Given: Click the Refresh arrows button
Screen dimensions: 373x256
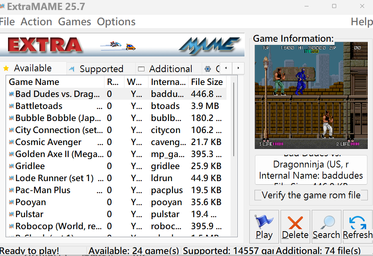Looking at the screenshot, I should coord(358,227).
